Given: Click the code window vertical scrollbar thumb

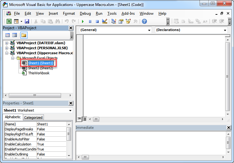Looking at the screenshot, I should coord(228,76).
